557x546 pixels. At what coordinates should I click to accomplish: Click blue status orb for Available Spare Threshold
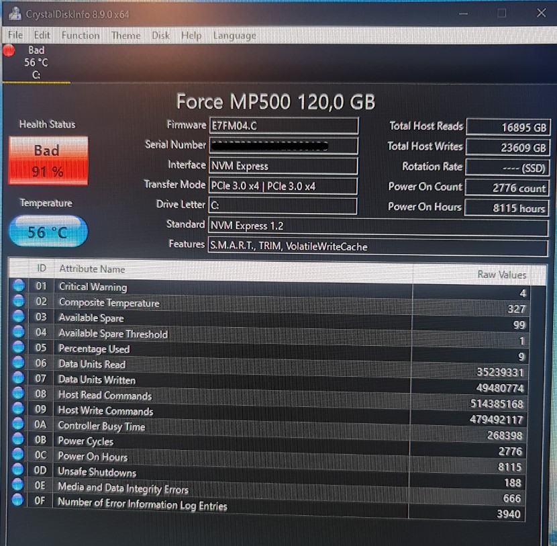[19, 331]
